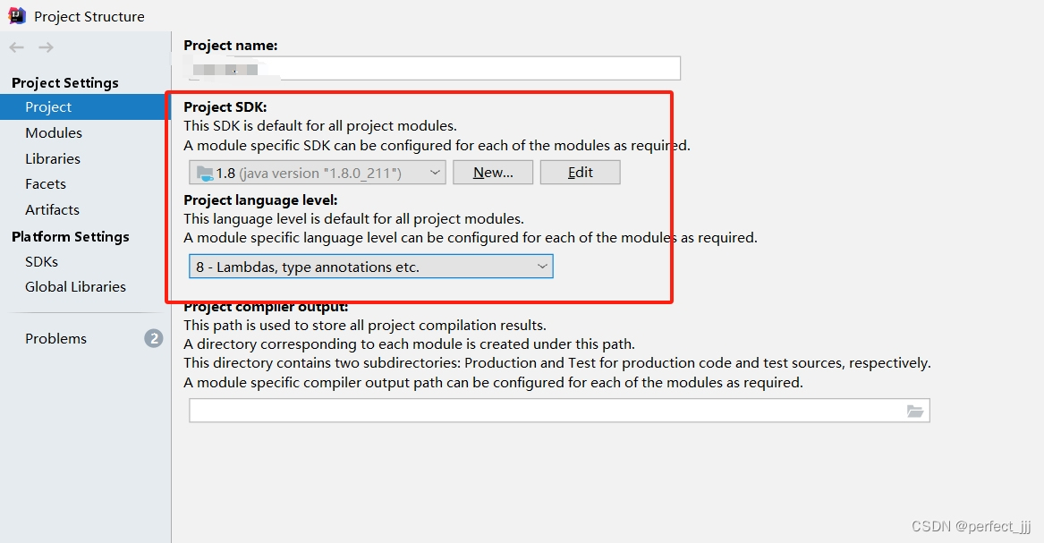Screen dimensions: 1044x543
Task: Open the project language level dropdown
Action: [x=542, y=266]
